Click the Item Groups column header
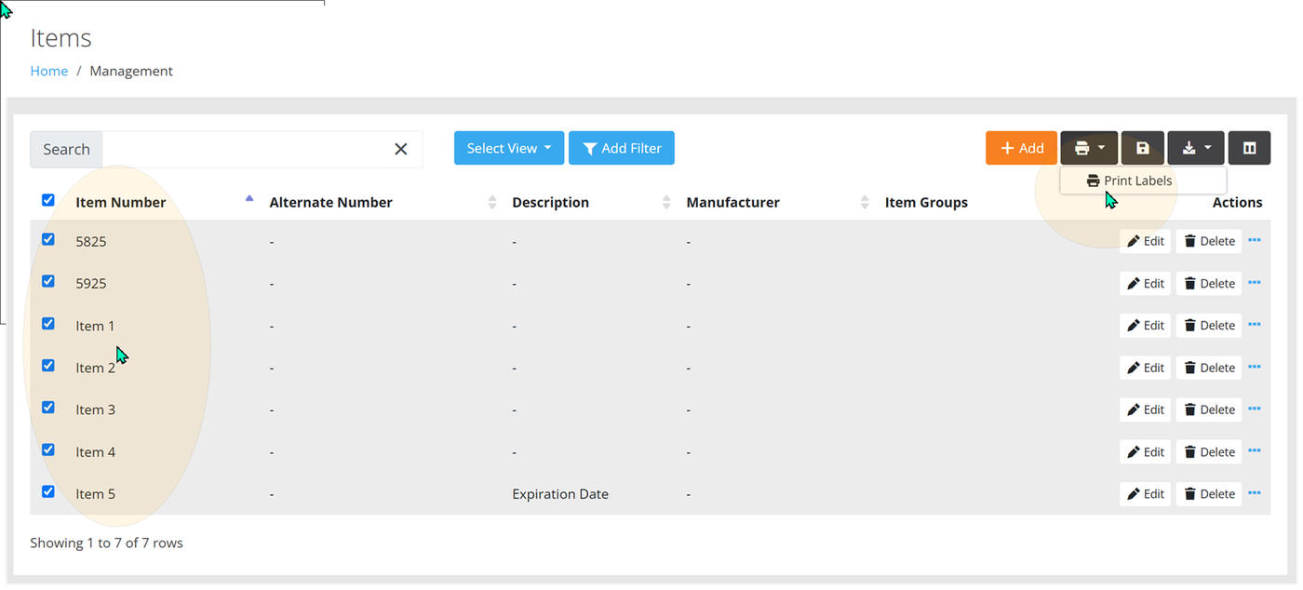 tap(926, 202)
